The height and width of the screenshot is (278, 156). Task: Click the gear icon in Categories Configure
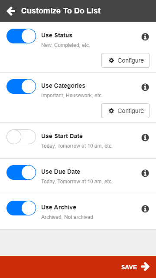pyautogui.click(x=111, y=111)
